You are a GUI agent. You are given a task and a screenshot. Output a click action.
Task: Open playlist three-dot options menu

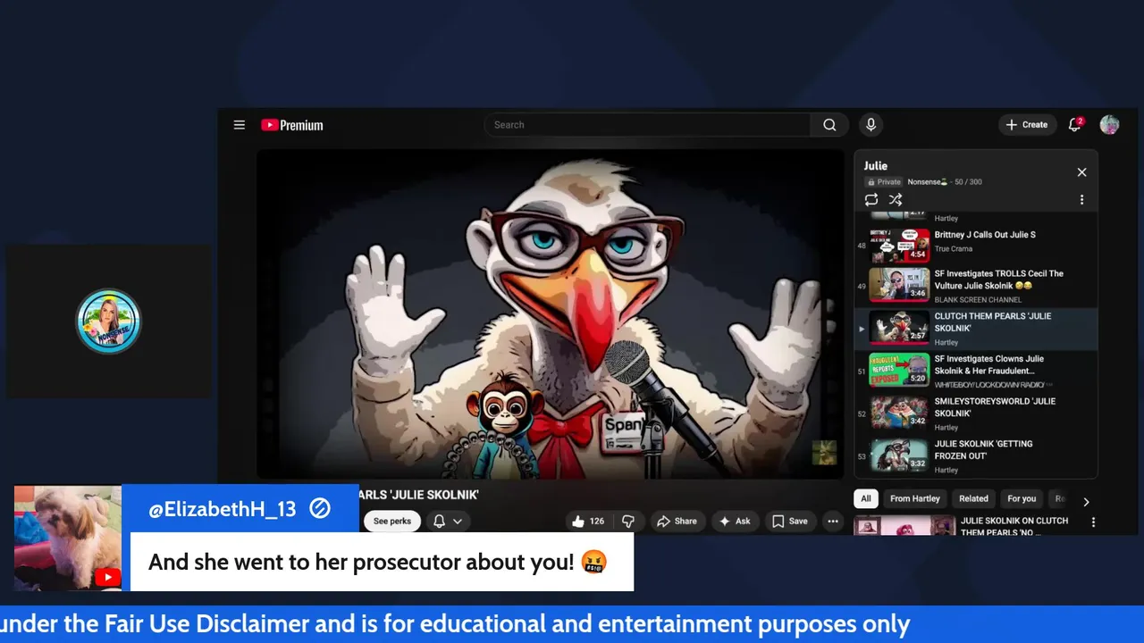(1081, 200)
